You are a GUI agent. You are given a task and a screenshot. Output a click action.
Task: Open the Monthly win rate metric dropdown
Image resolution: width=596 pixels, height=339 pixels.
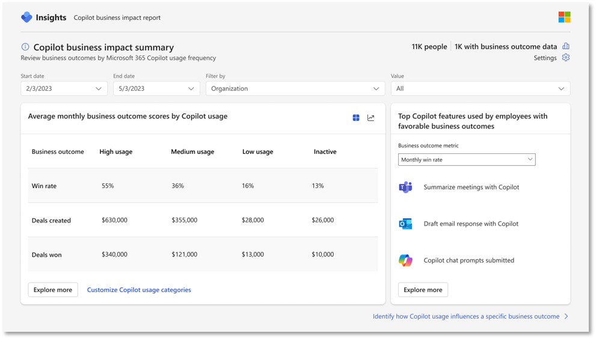coord(466,159)
